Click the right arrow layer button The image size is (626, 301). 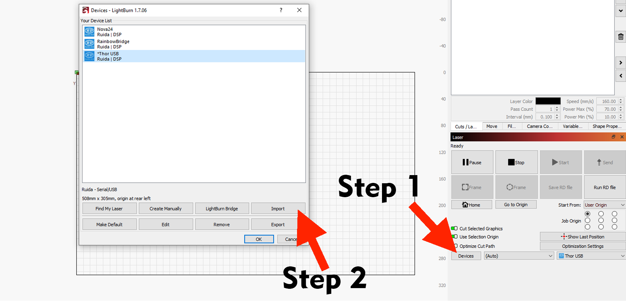pyautogui.click(x=621, y=62)
